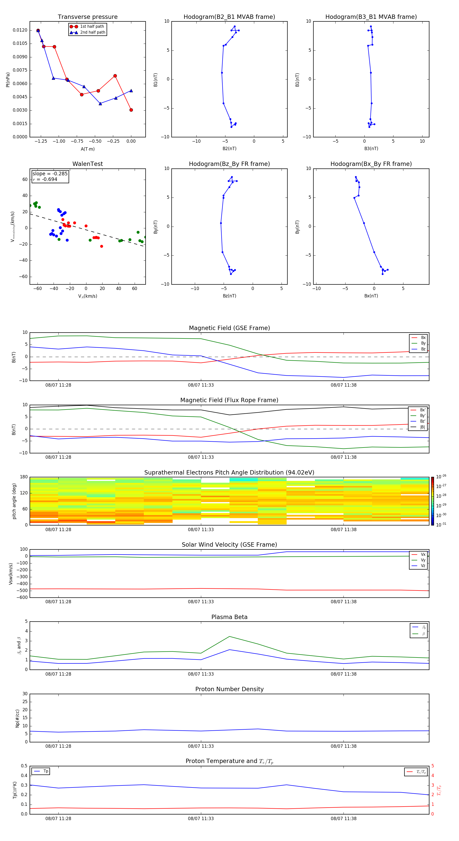Click the "pitch angle (deg)" axis label
The height and width of the screenshot is (841, 459).
[x=14, y=501]
